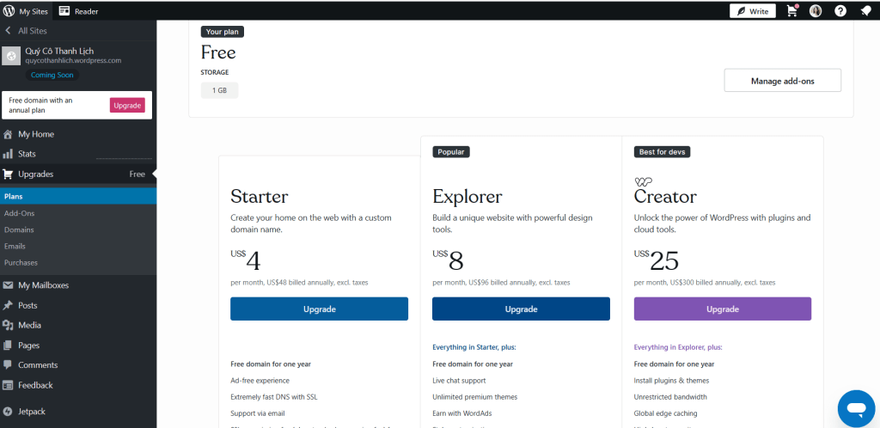Image resolution: width=880 pixels, height=428 pixels.
Task: Open notifications bell icon
Action: tap(865, 11)
